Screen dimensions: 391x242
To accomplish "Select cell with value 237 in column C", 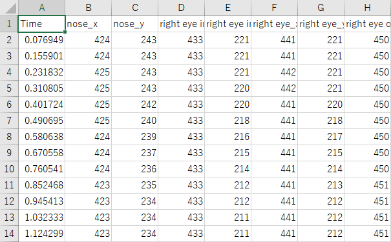I will click(x=134, y=153).
